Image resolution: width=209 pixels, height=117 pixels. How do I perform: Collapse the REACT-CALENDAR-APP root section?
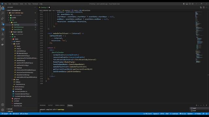14,10
